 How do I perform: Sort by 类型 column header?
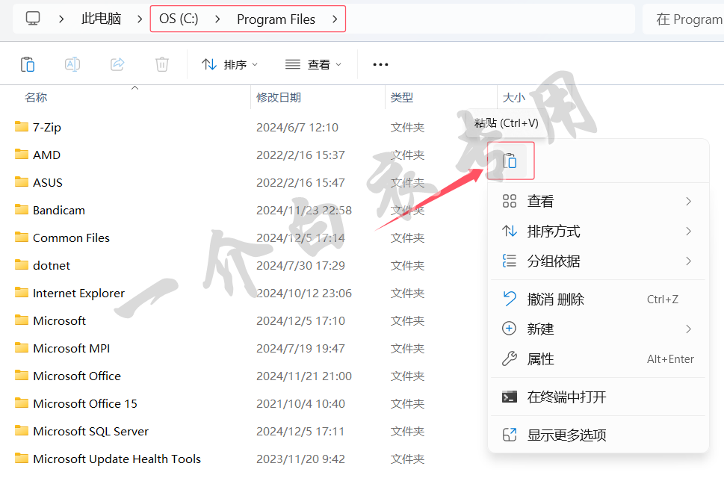point(402,97)
